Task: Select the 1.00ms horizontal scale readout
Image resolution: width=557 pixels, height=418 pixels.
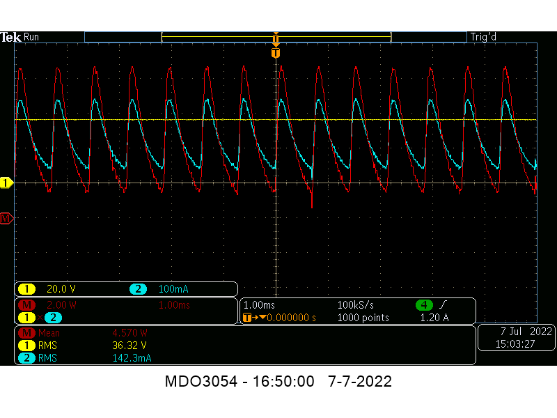Action: 260,306
